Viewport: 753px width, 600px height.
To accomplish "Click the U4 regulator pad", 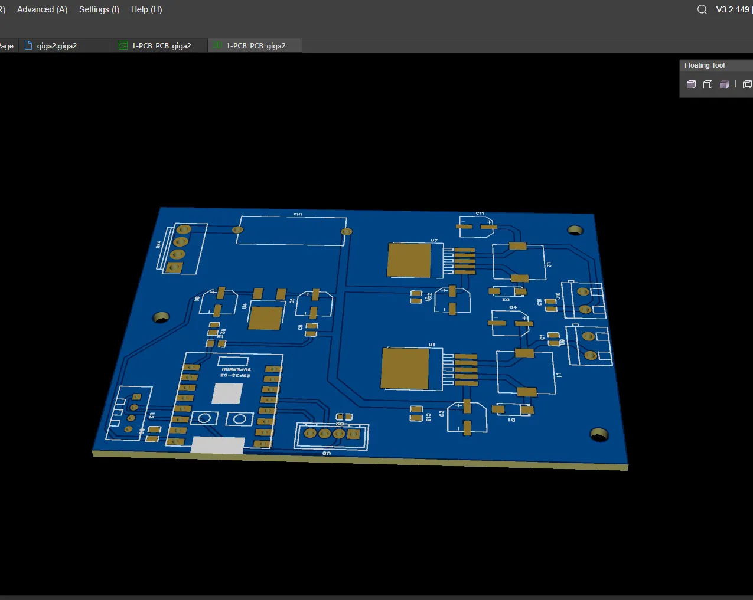I will coord(265,318).
